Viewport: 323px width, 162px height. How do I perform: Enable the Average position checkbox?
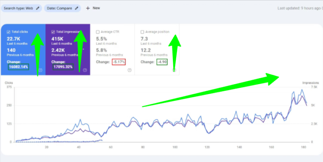[x=142, y=32]
